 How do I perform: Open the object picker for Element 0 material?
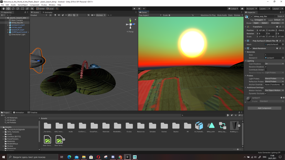pyautogui.click(x=283, y=58)
